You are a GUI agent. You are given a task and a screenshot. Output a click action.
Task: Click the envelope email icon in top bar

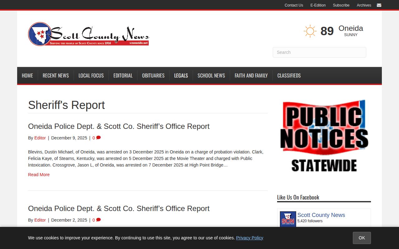pos(379,5)
